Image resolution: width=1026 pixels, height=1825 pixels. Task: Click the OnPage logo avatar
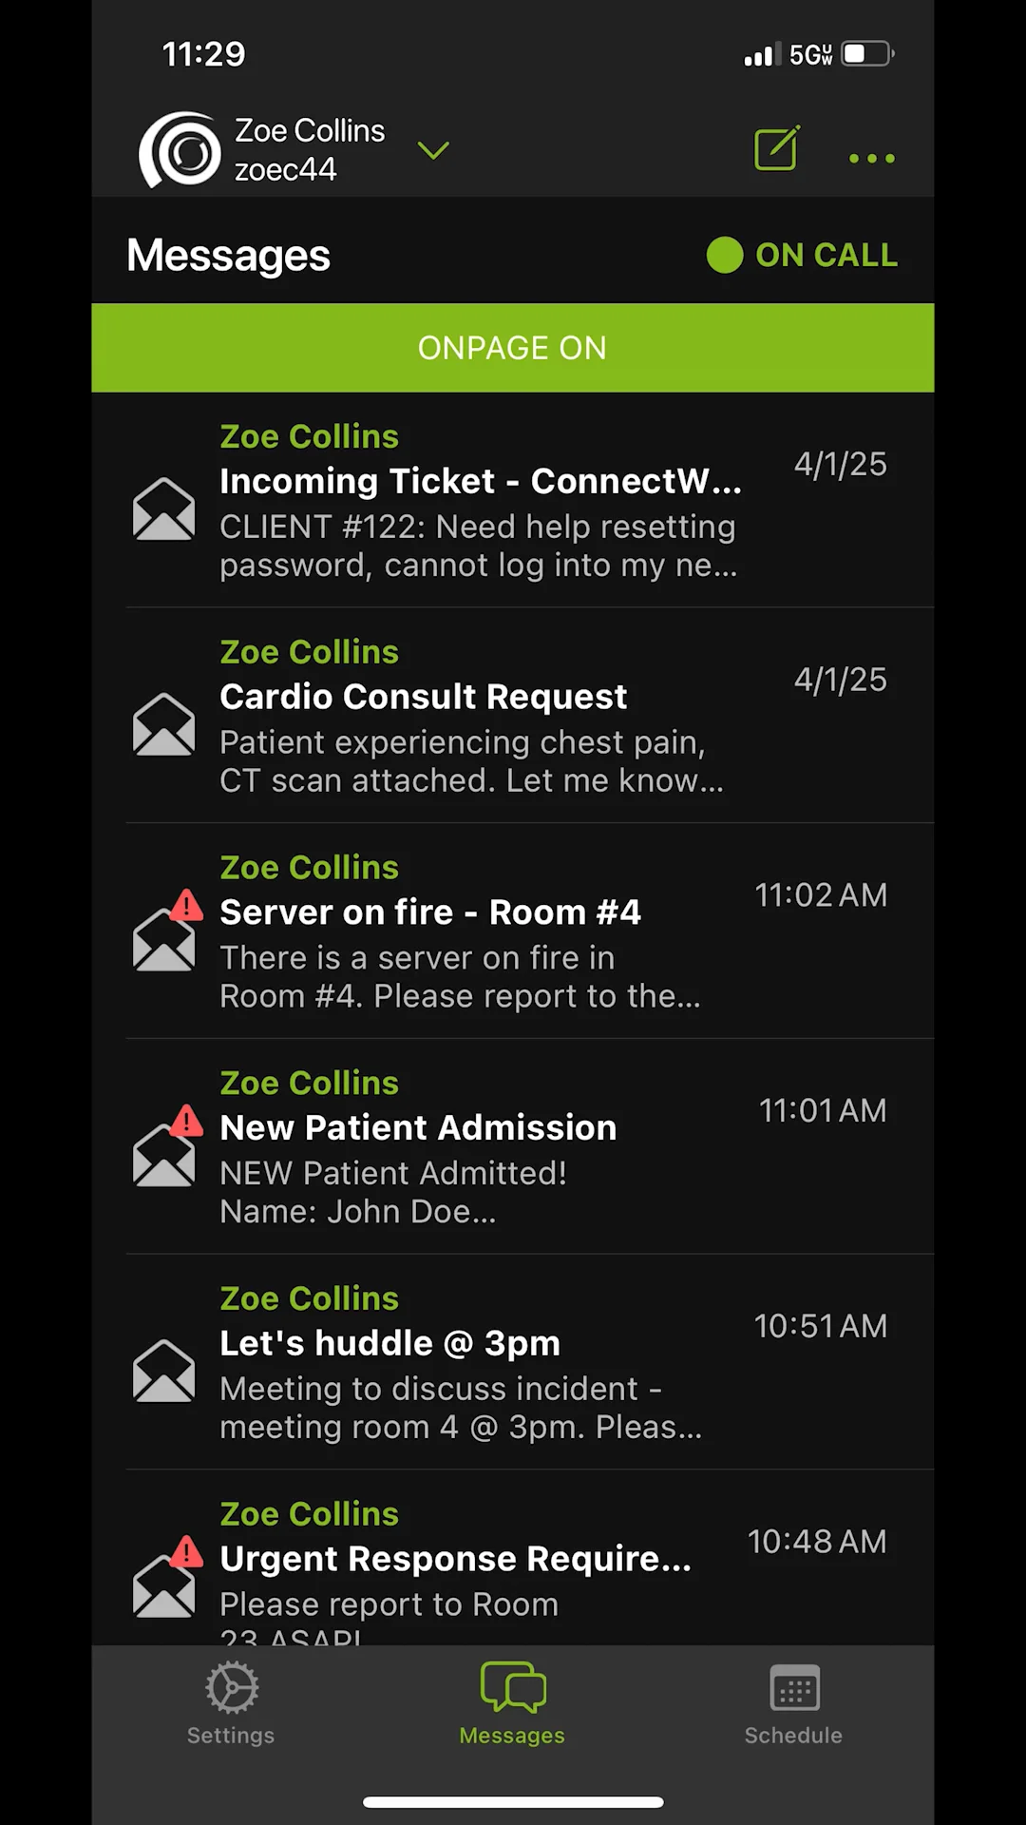point(180,150)
